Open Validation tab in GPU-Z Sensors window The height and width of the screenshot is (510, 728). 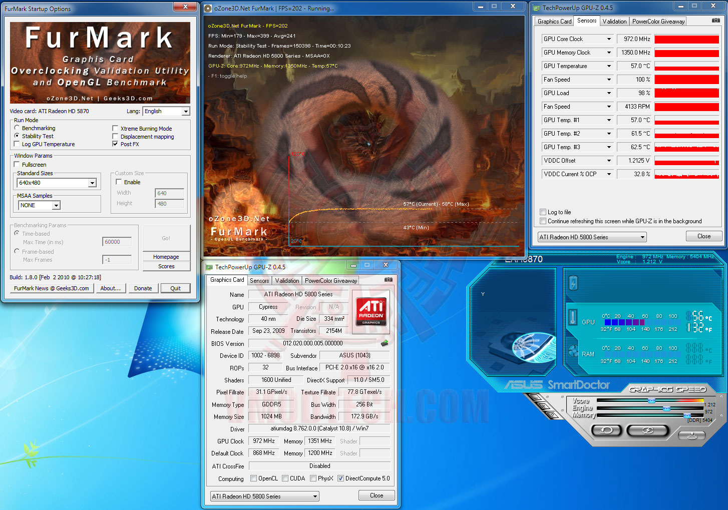614,22
